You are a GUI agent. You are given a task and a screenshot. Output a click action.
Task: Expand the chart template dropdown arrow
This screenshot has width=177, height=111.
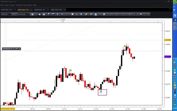point(107,14)
